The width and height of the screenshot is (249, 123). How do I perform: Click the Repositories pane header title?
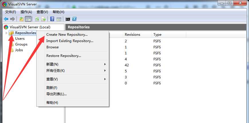tap(79, 27)
